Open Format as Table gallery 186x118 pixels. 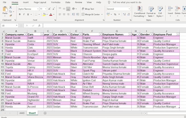click(151, 12)
